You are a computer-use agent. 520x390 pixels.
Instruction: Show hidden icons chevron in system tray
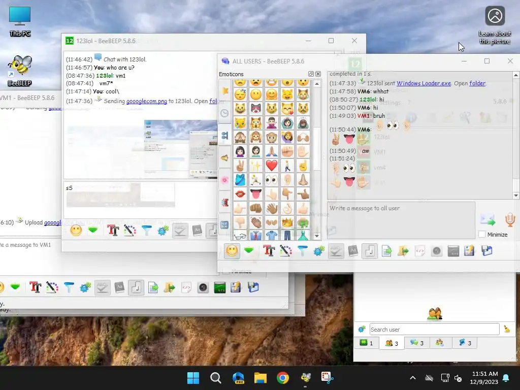tap(413, 378)
